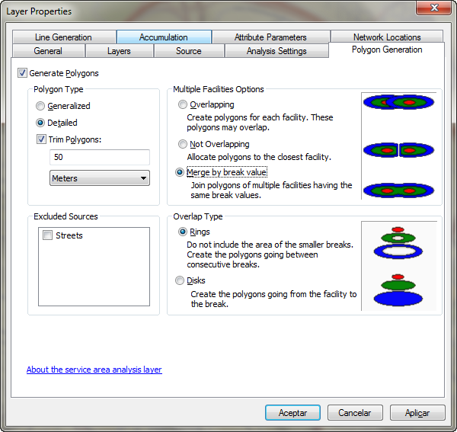Viewport: 457px width, 432px height.
Task: Open the Network Locations tab
Action: click(x=386, y=37)
